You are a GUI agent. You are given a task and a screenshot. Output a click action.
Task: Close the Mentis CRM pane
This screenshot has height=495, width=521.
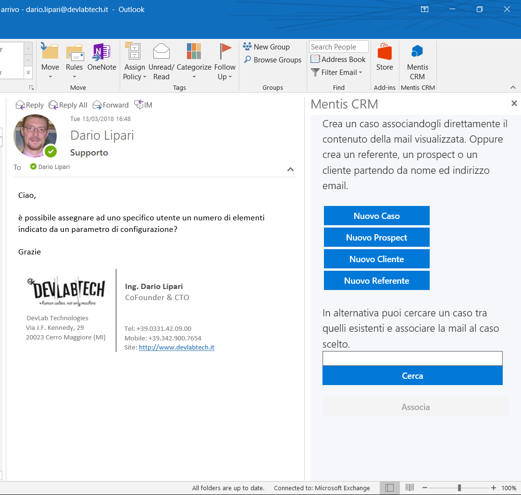(x=514, y=103)
